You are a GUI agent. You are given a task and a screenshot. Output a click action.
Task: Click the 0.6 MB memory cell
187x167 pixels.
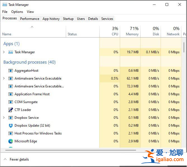(130, 71)
